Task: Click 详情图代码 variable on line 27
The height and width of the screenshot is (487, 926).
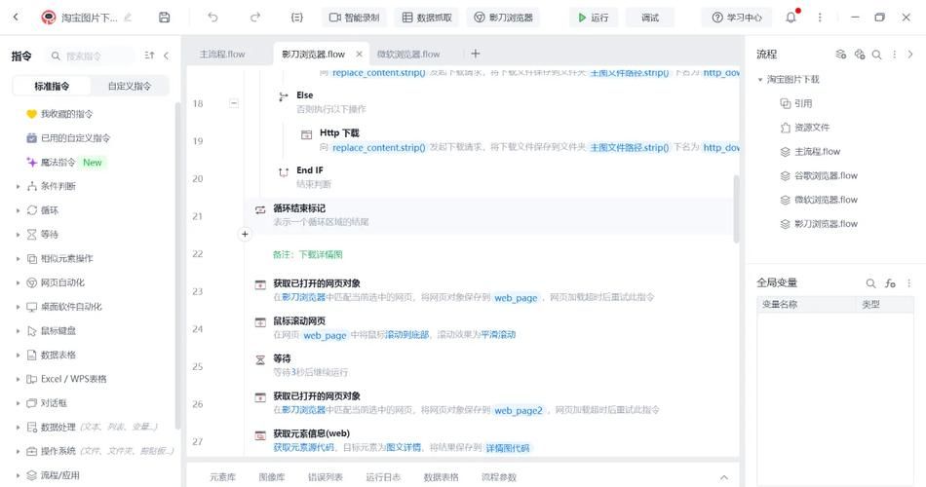Action: tap(508, 448)
